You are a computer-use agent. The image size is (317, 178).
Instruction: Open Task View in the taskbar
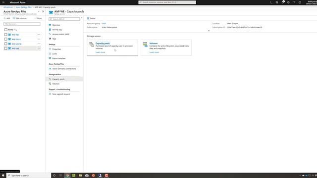(60, 176)
